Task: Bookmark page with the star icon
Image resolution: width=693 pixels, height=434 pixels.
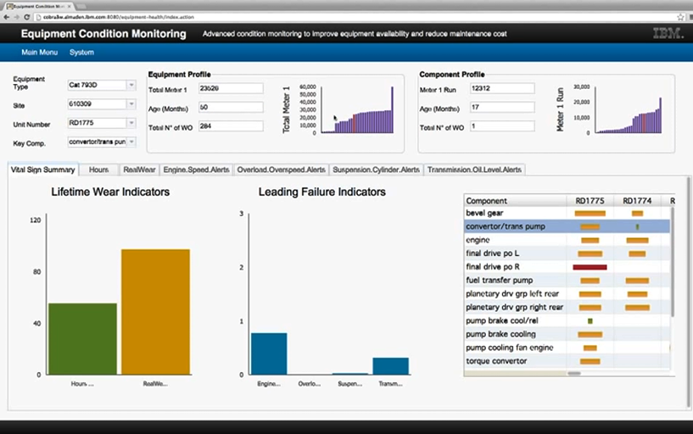Action: tap(680, 17)
